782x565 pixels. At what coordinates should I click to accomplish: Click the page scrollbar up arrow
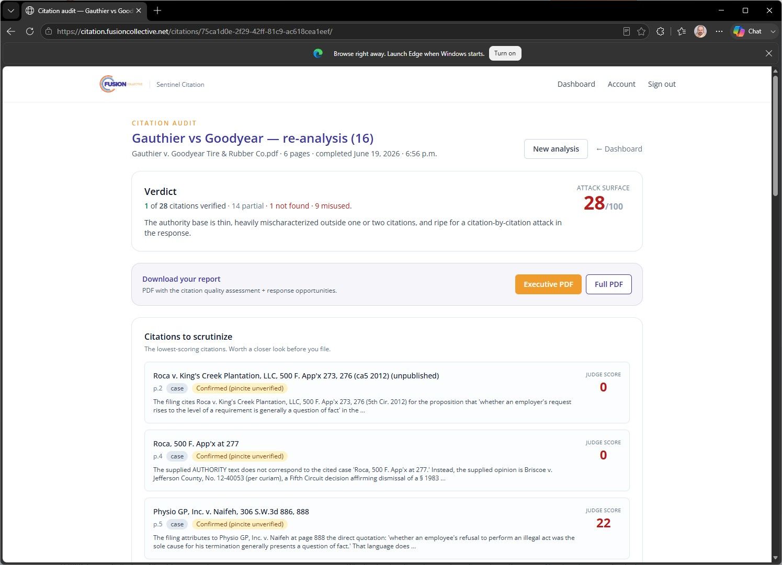click(776, 71)
